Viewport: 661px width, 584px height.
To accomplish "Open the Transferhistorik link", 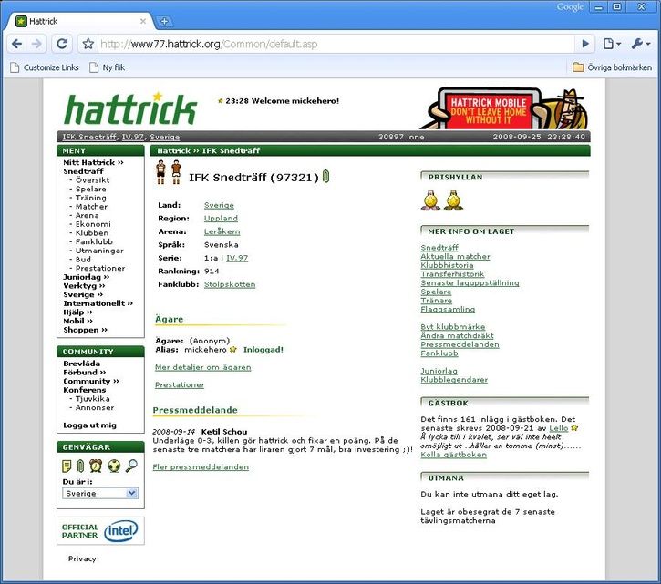I will 452,274.
